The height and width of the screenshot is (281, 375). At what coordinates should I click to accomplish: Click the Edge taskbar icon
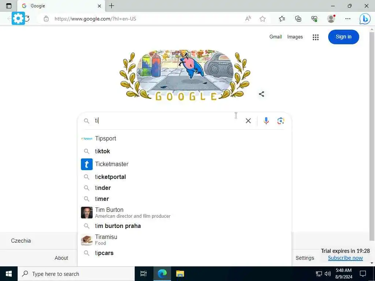click(162, 274)
